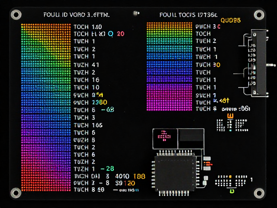Viewport: 277px width, 208px height.
Task: Click the orange component right of the chip
Action: pyautogui.click(x=208, y=164)
